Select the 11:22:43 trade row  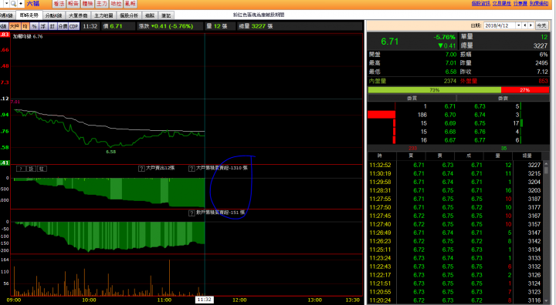[455, 266]
